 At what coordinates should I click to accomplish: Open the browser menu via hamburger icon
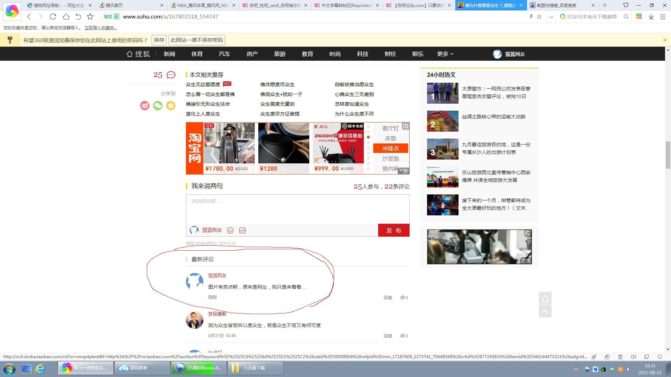click(x=663, y=16)
